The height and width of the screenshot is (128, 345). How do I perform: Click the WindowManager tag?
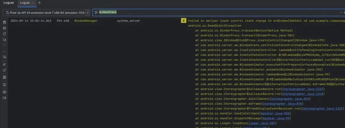pyautogui.click(x=86, y=21)
